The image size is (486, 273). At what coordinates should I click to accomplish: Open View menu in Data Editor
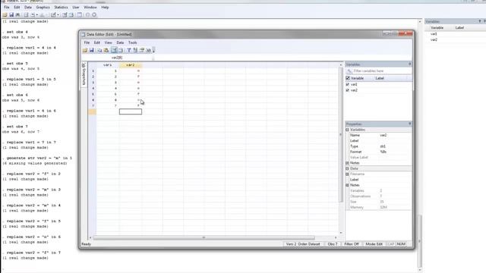pyautogui.click(x=108, y=42)
